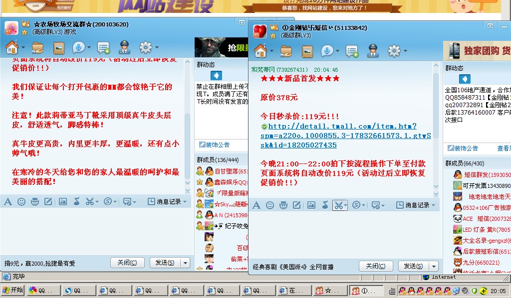Open group admin icon in 金刚钻乐短信 window
Image resolution: width=511 pixels, height=298 pixels.
pos(373,51)
